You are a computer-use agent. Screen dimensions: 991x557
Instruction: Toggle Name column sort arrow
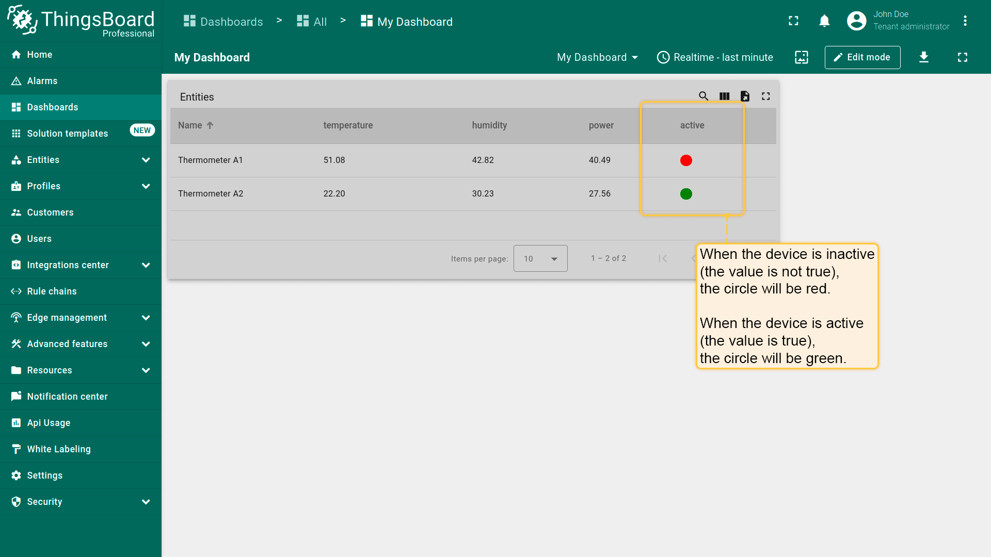pyautogui.click(x=210, y=125)
